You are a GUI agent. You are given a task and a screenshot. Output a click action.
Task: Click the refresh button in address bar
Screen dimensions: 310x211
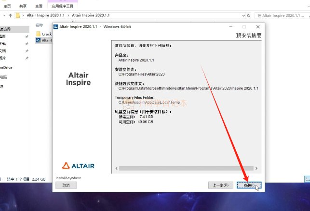(248, 15)
